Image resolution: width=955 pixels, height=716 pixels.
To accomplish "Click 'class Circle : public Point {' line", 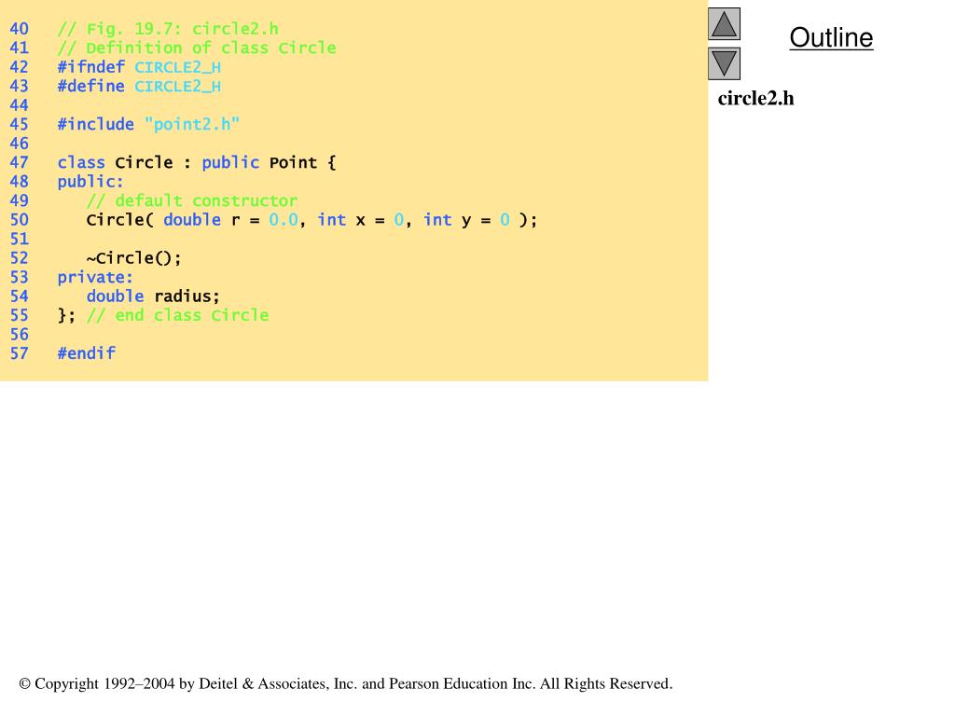I will pos(197,162).
